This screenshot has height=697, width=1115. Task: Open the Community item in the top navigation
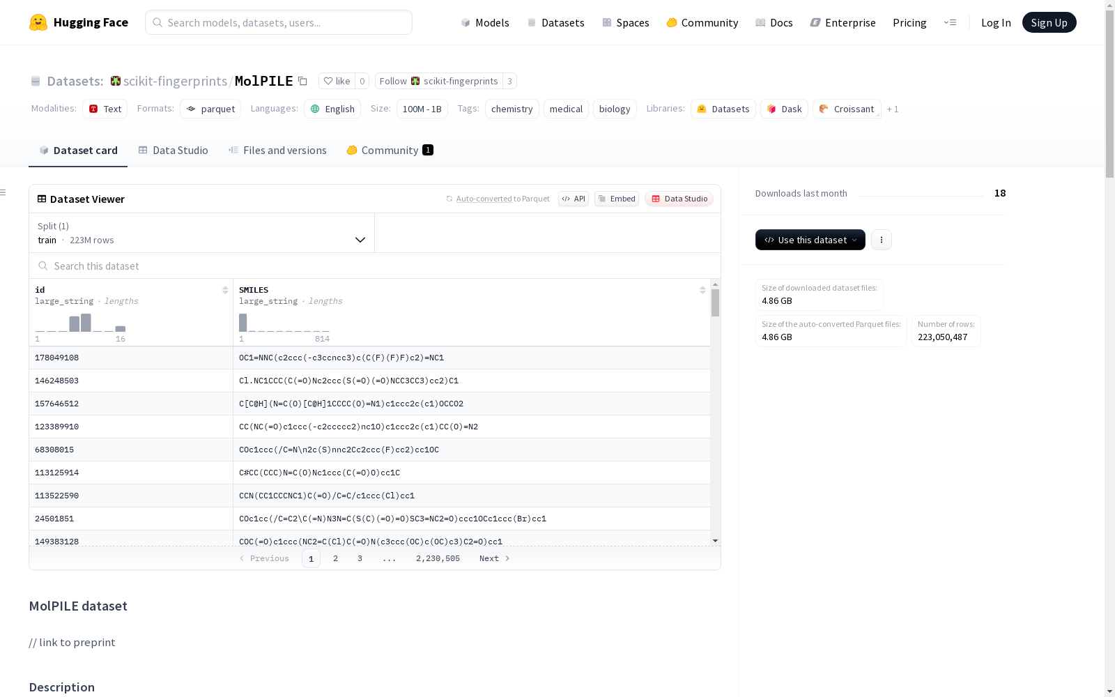click(x=702, y=22)
